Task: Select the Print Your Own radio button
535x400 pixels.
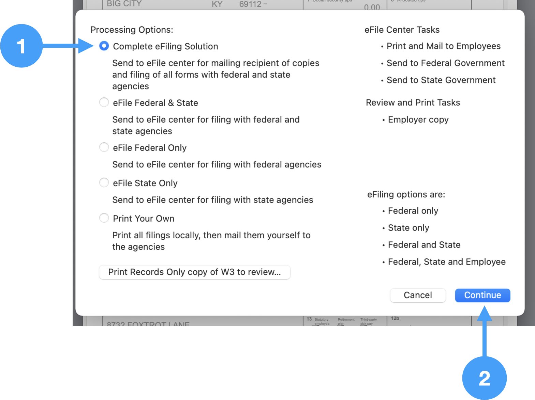Action: pyautogui.click(x=104, y=218)
